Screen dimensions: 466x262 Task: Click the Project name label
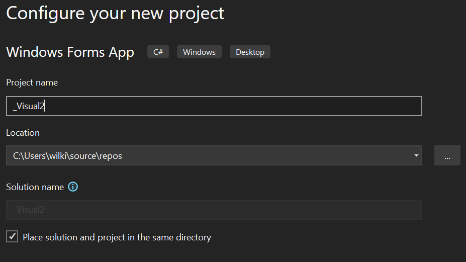pyautogui.click(x=32, y=82)
